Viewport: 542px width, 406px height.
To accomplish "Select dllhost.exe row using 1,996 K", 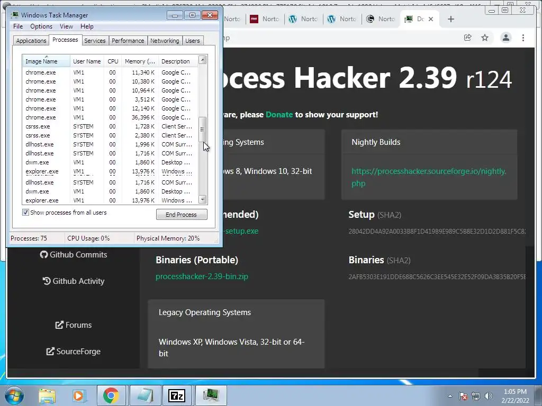I will tap(110, 144).
